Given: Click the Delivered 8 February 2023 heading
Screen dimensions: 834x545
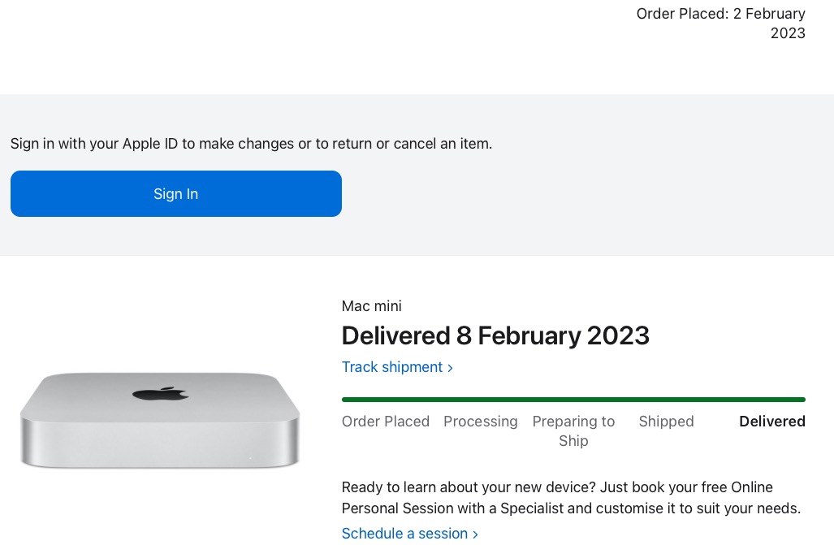Looking at the screenshot, I should click(x=495, y=335).
